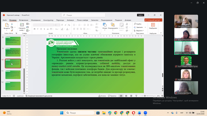Click the Упорядкувати arrange icon
Screen dimensions: 207x116
[113, 25]
